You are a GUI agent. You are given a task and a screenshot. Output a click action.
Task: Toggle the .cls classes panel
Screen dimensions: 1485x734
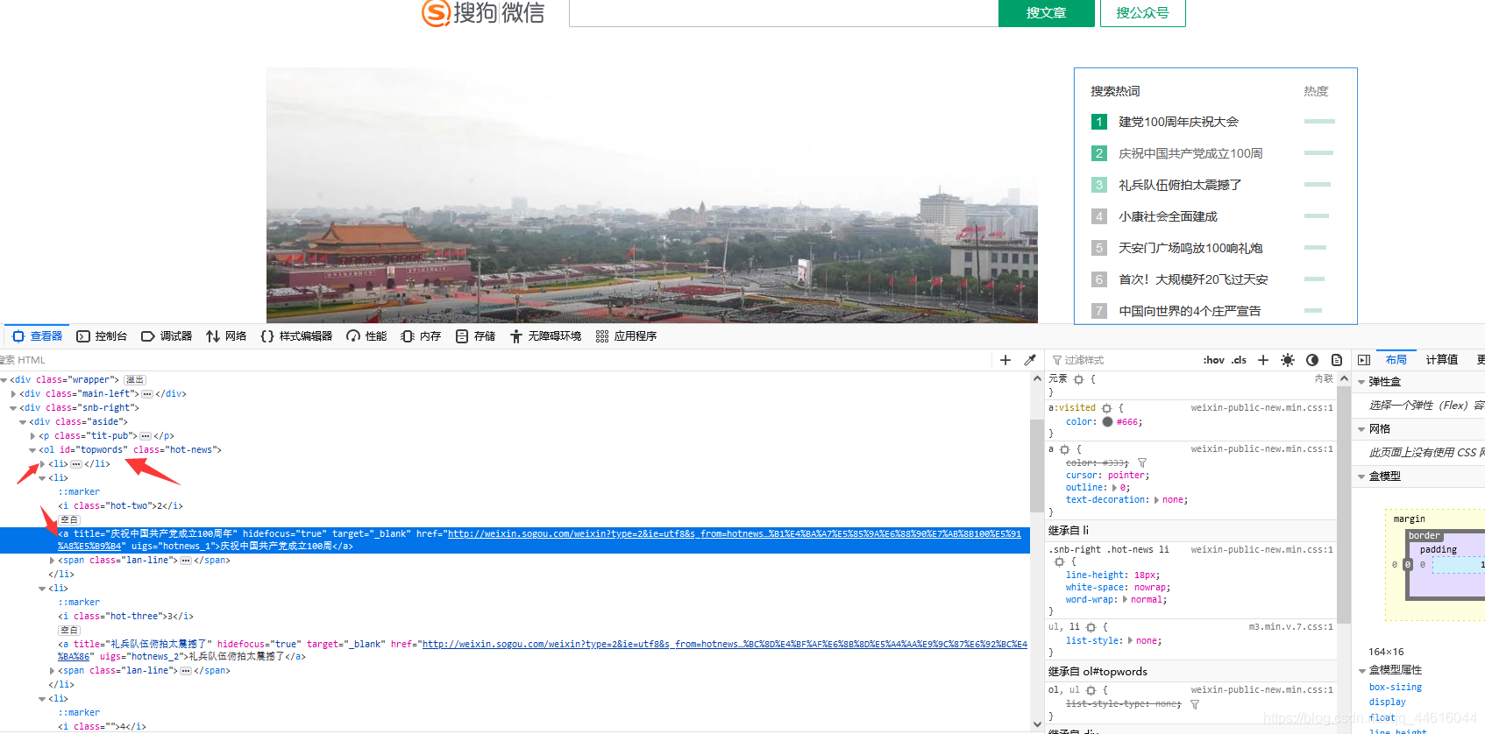(1239, 360)
